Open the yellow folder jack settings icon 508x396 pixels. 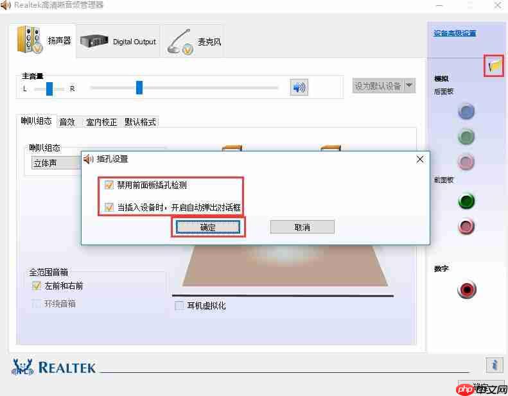tap(494, 65)
